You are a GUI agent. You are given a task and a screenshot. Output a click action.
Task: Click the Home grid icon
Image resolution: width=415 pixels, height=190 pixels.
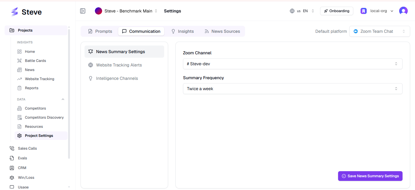(19, 52)
